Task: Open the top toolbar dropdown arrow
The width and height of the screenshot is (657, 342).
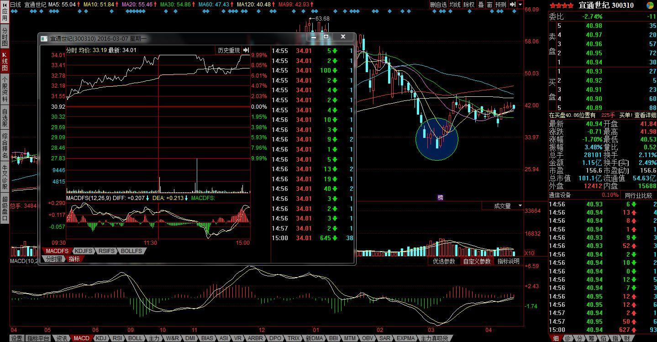Action: tap(520, 5)
